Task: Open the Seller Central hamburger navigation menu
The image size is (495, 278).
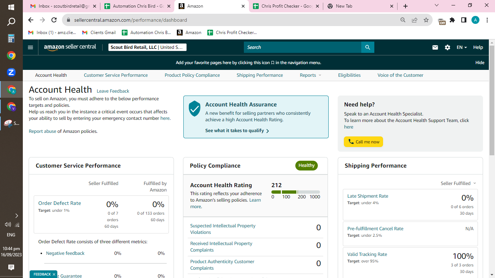Action: pyautogui.click(x=30, y=47)
